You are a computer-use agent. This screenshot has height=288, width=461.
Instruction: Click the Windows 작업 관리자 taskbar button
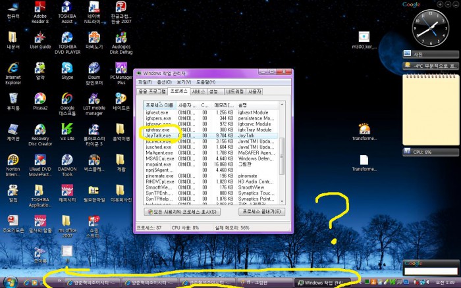[325, 282]
